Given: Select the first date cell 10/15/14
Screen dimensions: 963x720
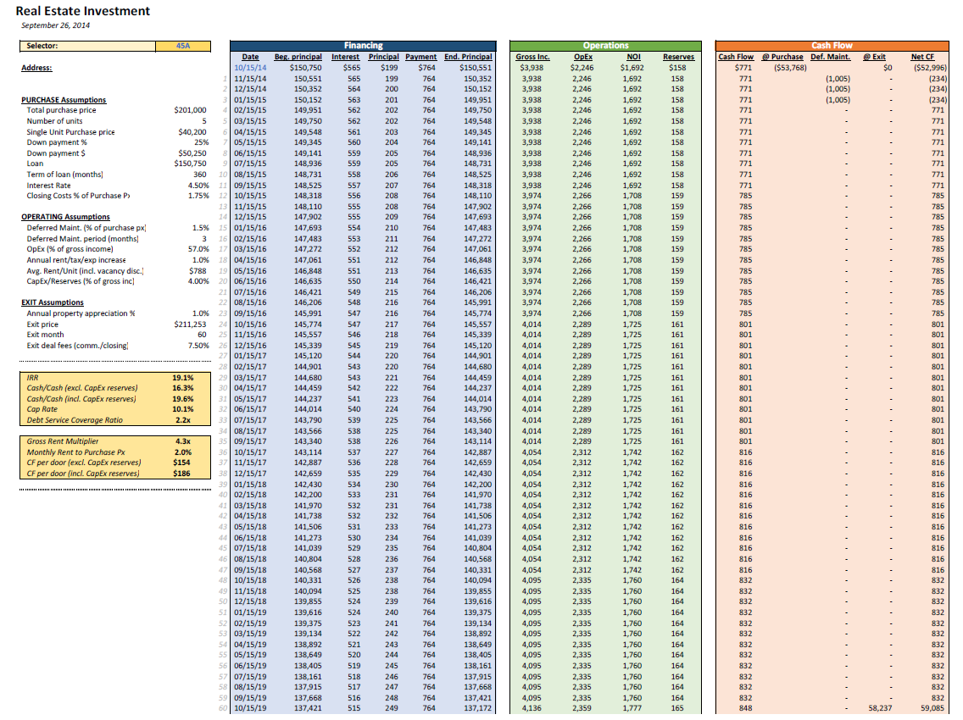Looking at the screenshot, I should (x=250, y=68).
